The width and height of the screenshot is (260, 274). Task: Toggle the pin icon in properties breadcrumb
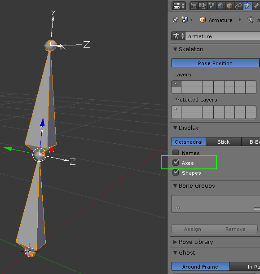176,20
